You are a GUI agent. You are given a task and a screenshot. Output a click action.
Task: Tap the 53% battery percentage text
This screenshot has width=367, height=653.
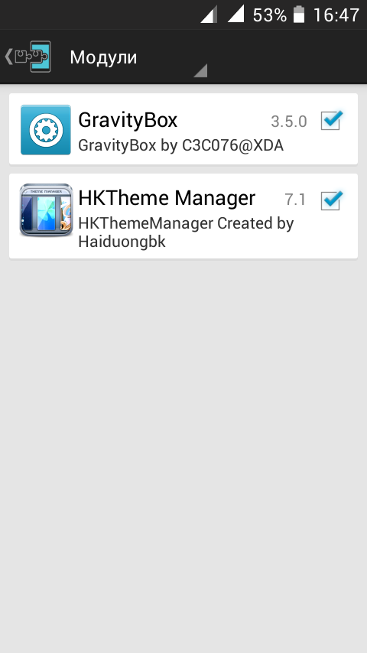pyautogui.click(x=270, y=15)
